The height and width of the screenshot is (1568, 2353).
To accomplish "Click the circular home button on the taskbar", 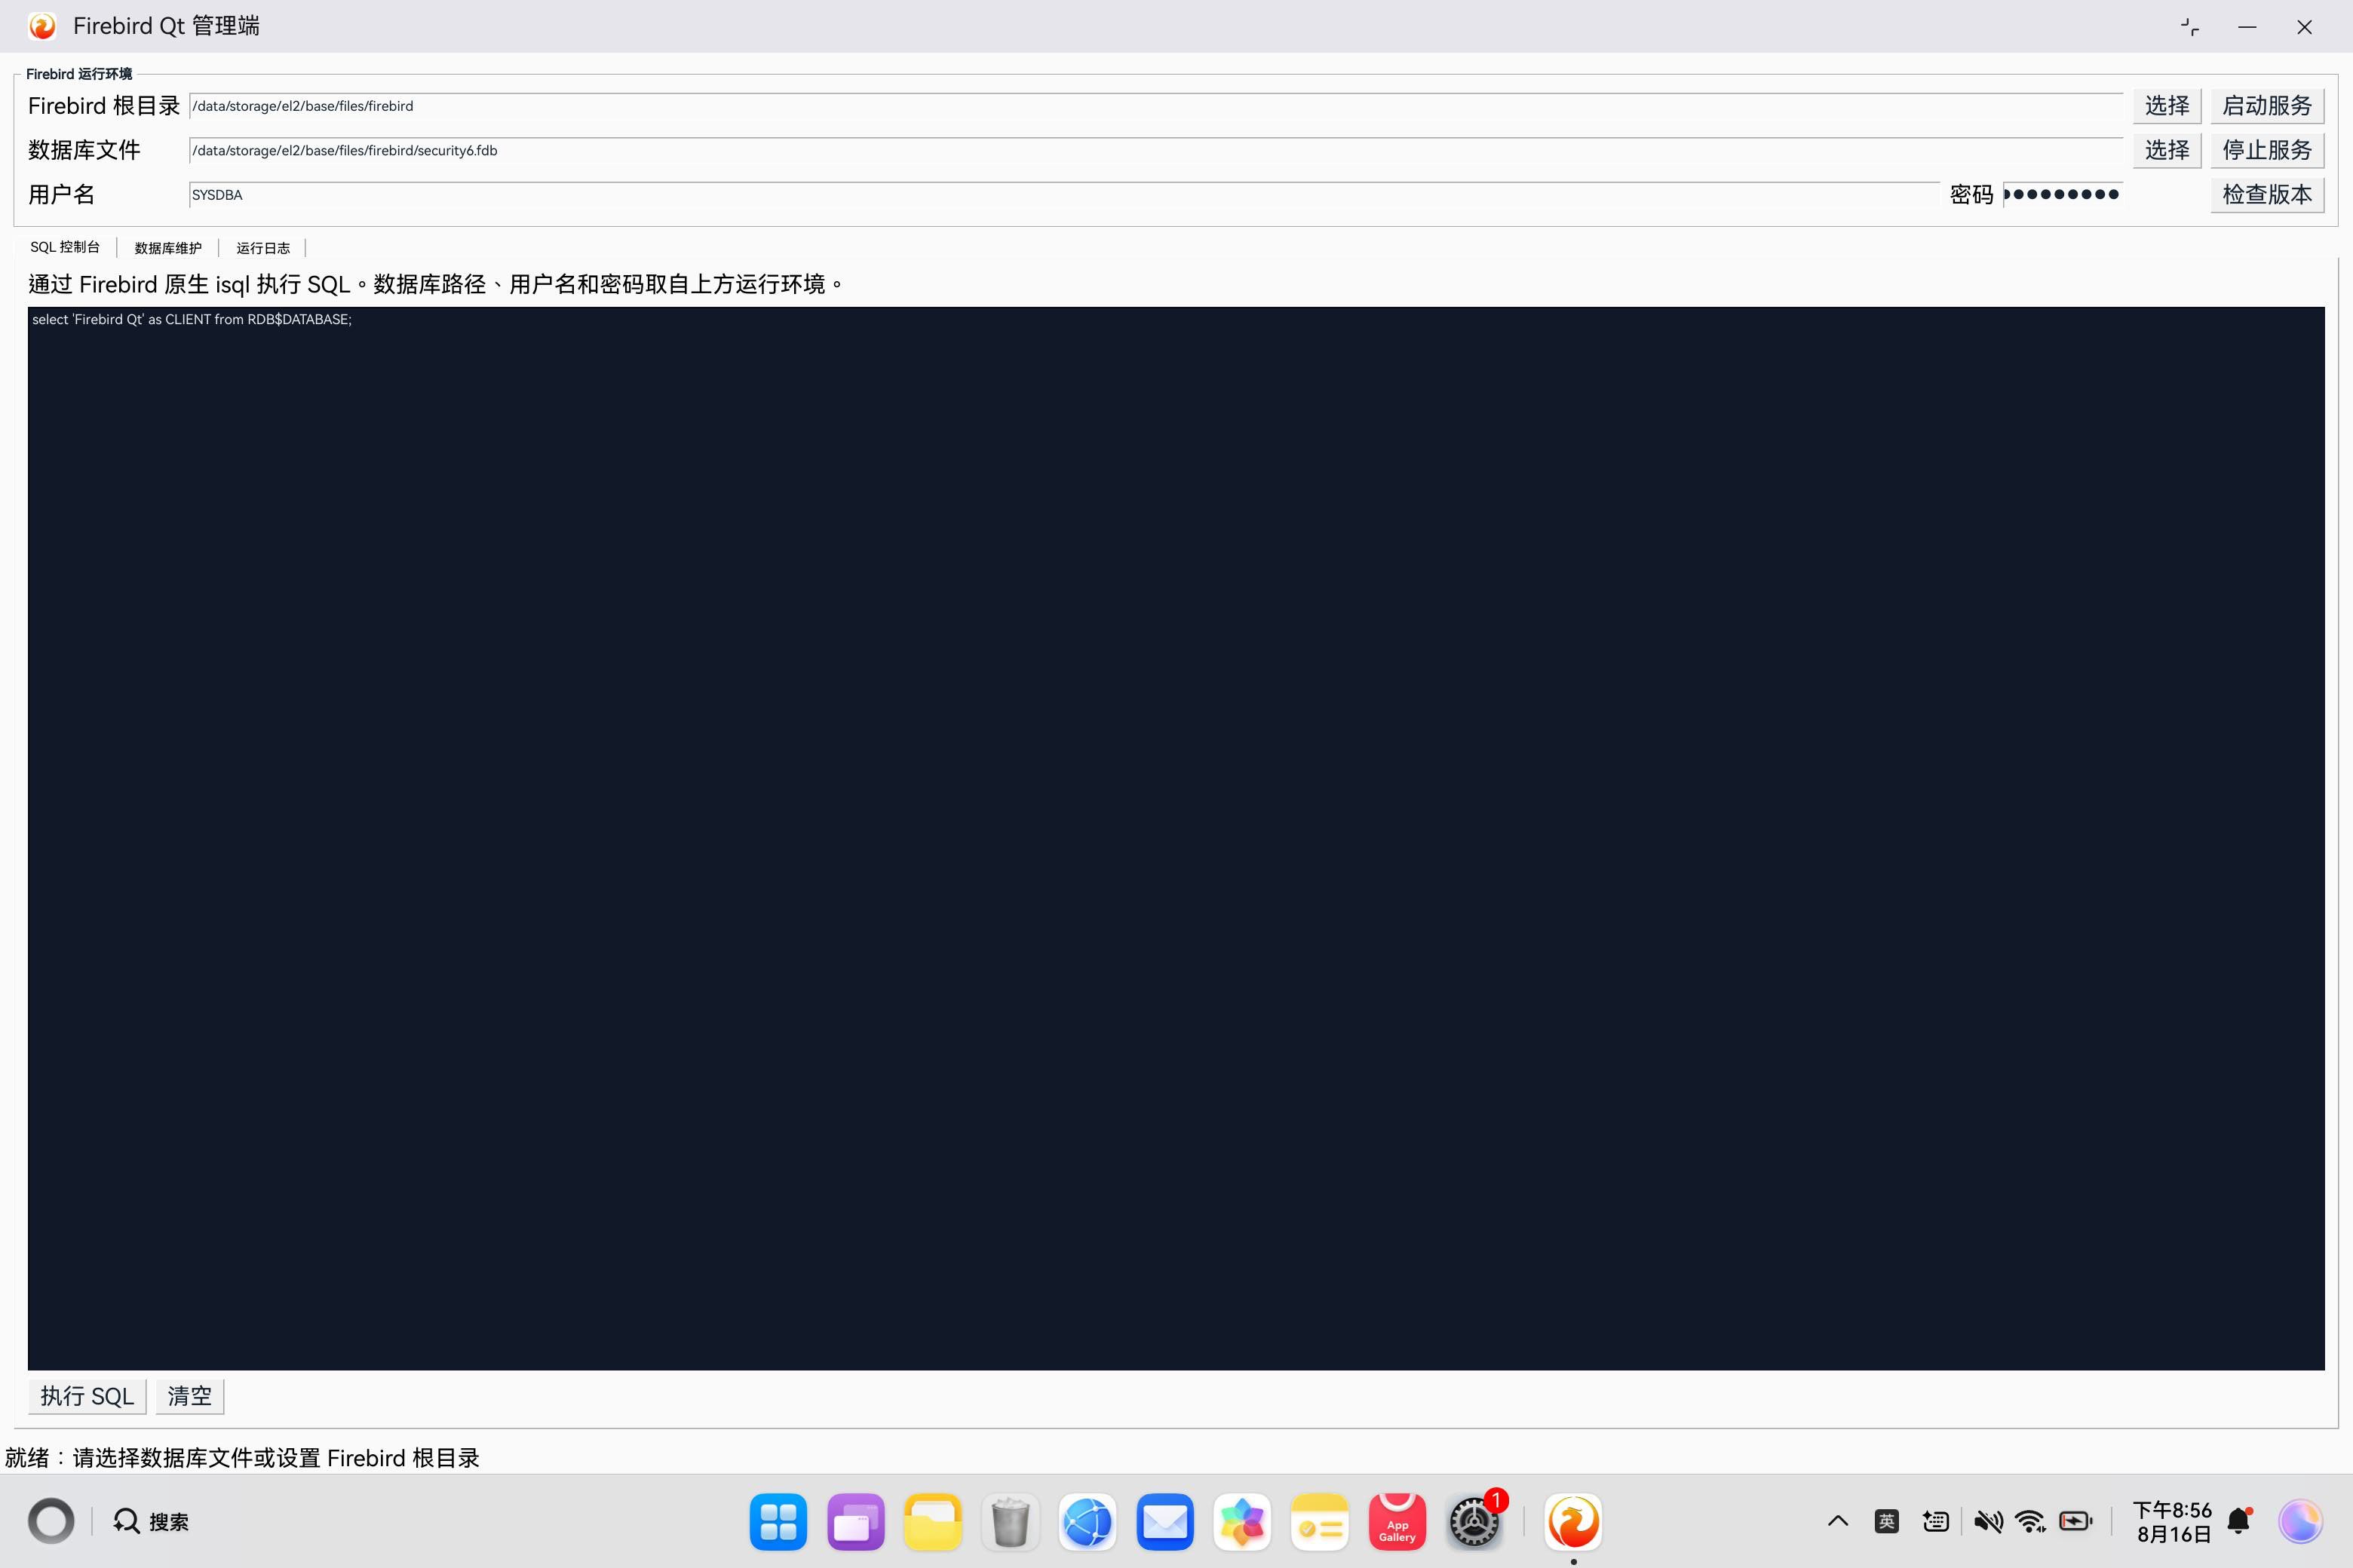I will point(51,1522).
